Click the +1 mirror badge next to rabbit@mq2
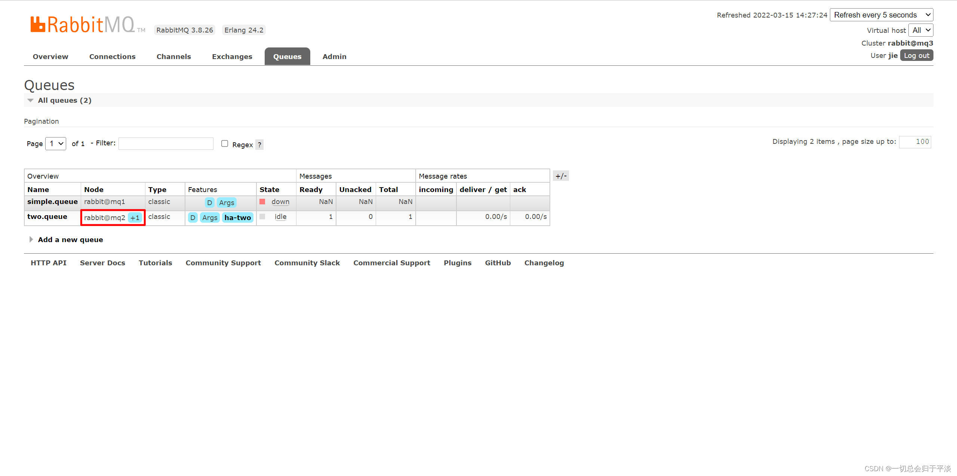 pos(135,217)
